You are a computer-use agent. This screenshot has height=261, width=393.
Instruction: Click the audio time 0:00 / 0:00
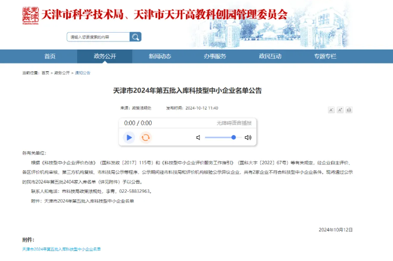point(138,123)
